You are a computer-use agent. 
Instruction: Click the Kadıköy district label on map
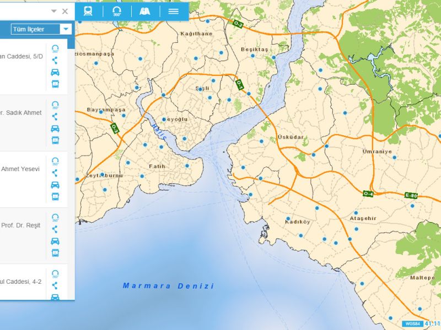coord(298,222)
